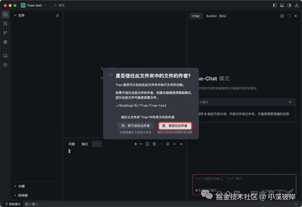Select the 输出 tab in bottom panel

click(x=84, y=144)
